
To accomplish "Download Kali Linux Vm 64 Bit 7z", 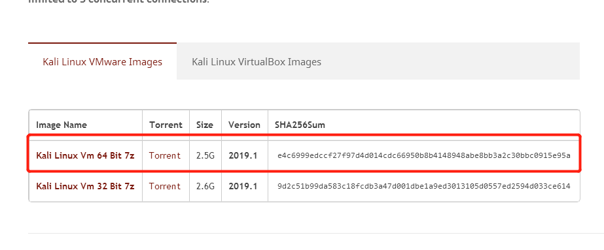I will 85,155.
